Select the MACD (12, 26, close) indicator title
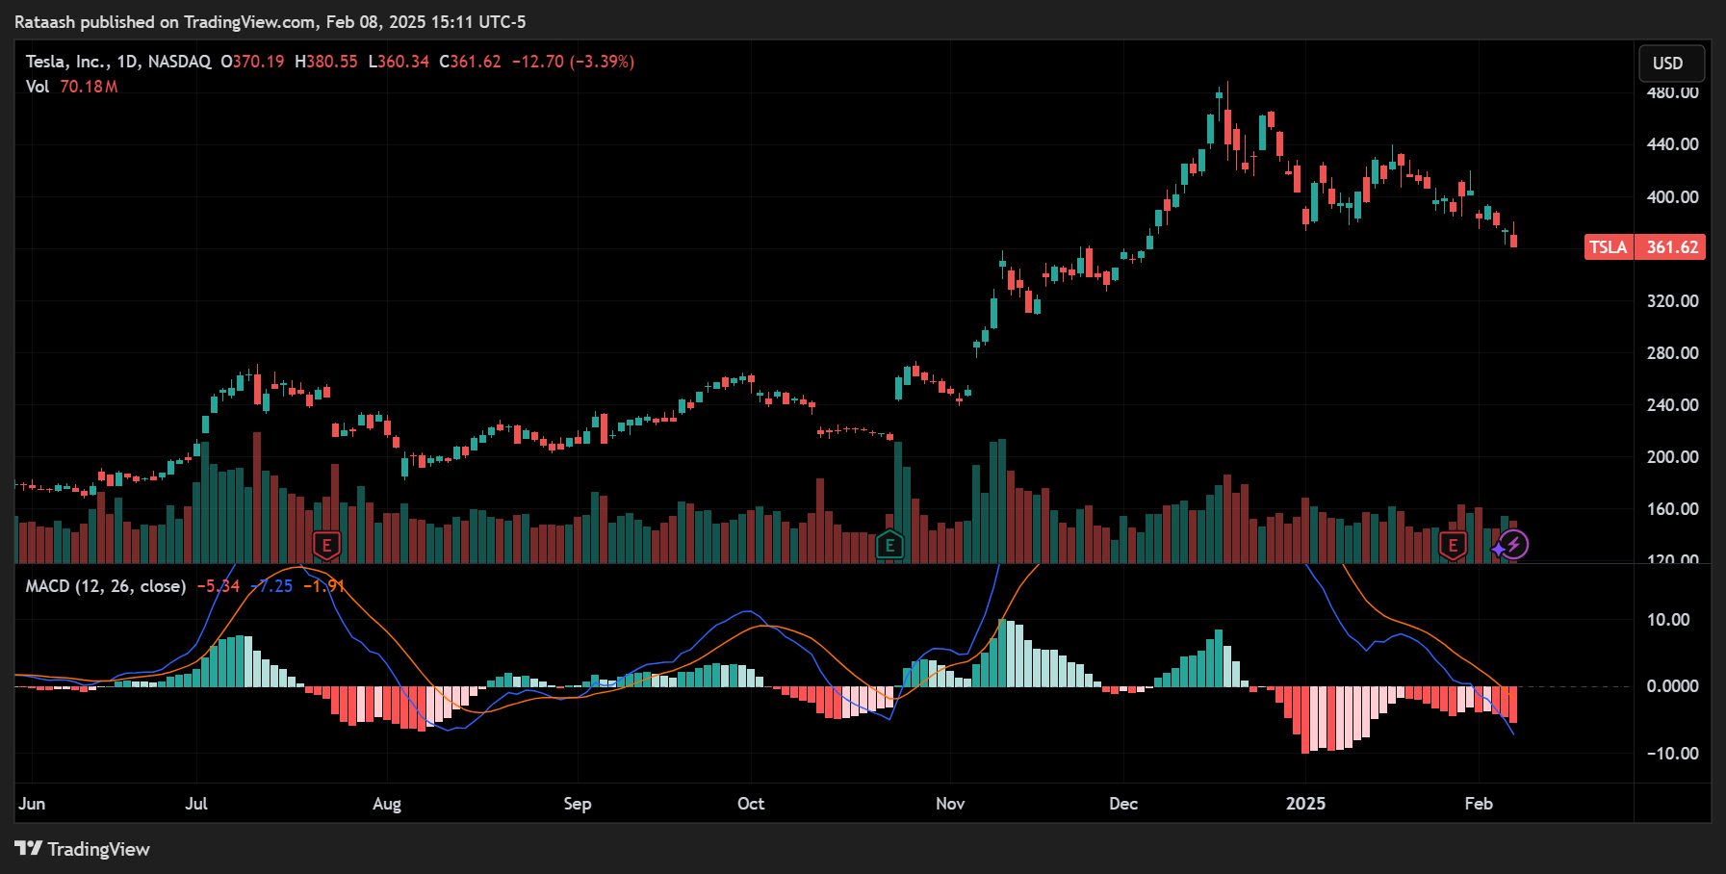 pos(106,586)
